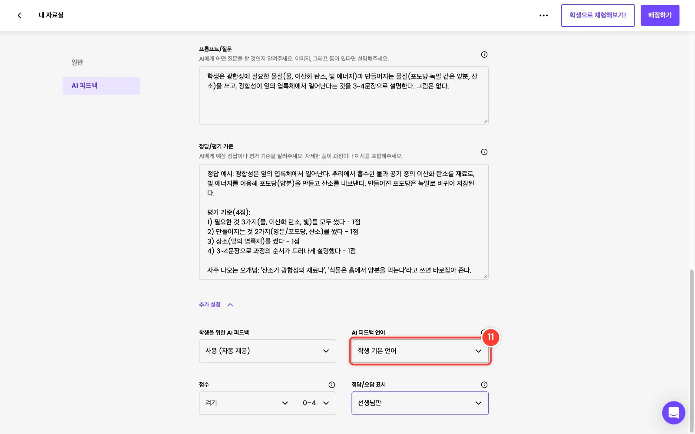The width and height of the screenshot is (695, 434).
Task: Collapse the 추가 설정 section
Action: 216,305
